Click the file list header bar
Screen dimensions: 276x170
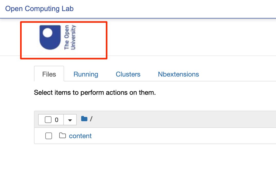(x=180, y=119)
